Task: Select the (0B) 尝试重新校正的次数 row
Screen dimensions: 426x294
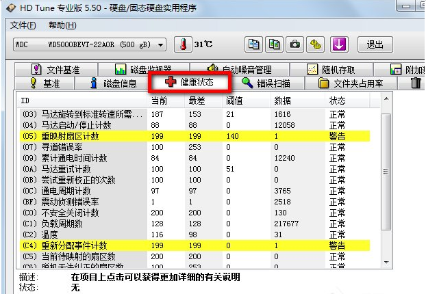Action: coord(195,180)
